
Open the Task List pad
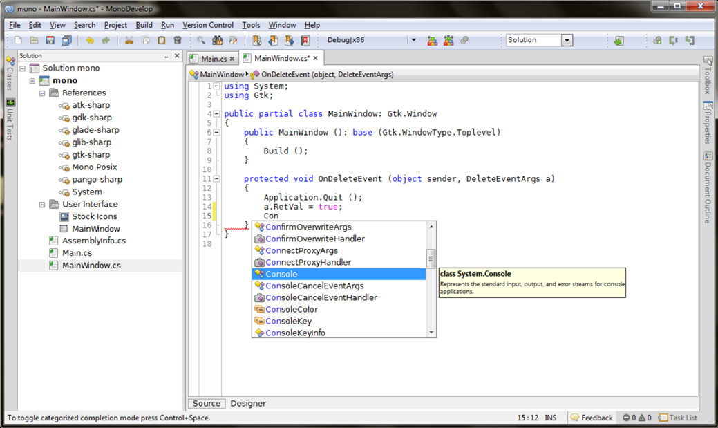point(678,418)
